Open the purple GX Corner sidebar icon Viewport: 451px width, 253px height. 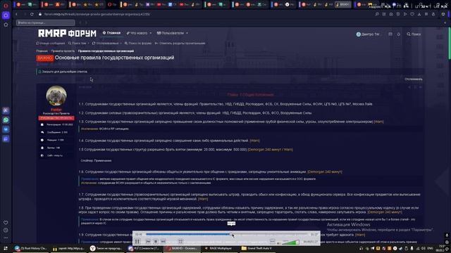[6, 15]
